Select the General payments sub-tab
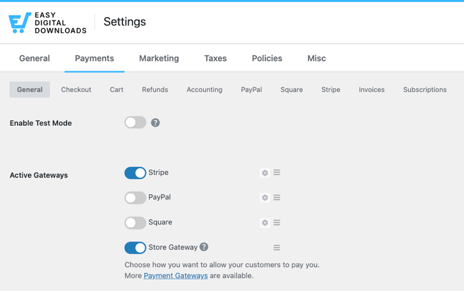Screen dimensions: 464x291 coord(30,90)
